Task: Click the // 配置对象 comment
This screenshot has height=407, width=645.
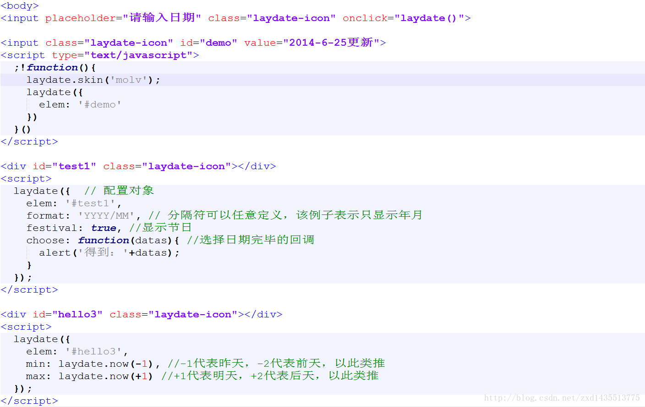Action: pyautogui.click(x=119, y=191)
